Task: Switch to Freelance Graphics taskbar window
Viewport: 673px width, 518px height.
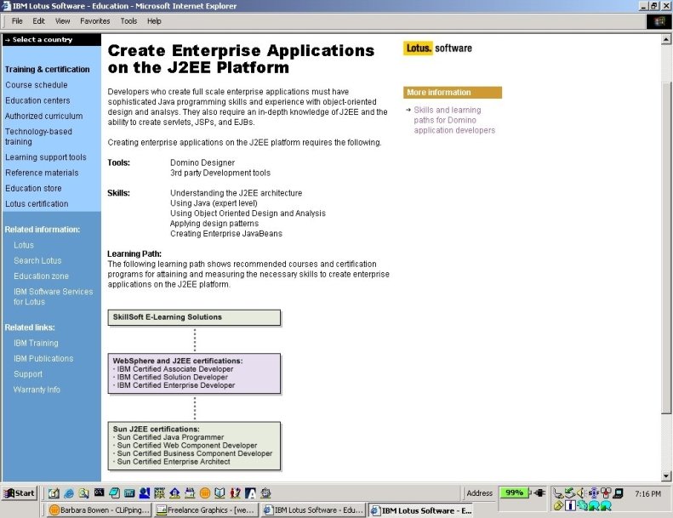Action: click(206, 509)
